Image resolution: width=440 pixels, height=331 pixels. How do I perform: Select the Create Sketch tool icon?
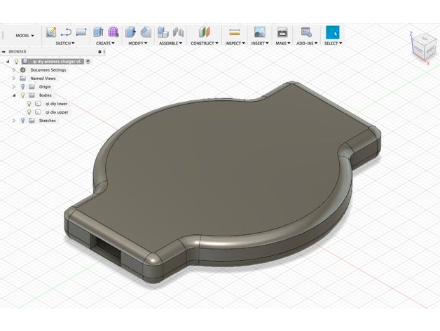pyautogui.click(x=50, y=32)
